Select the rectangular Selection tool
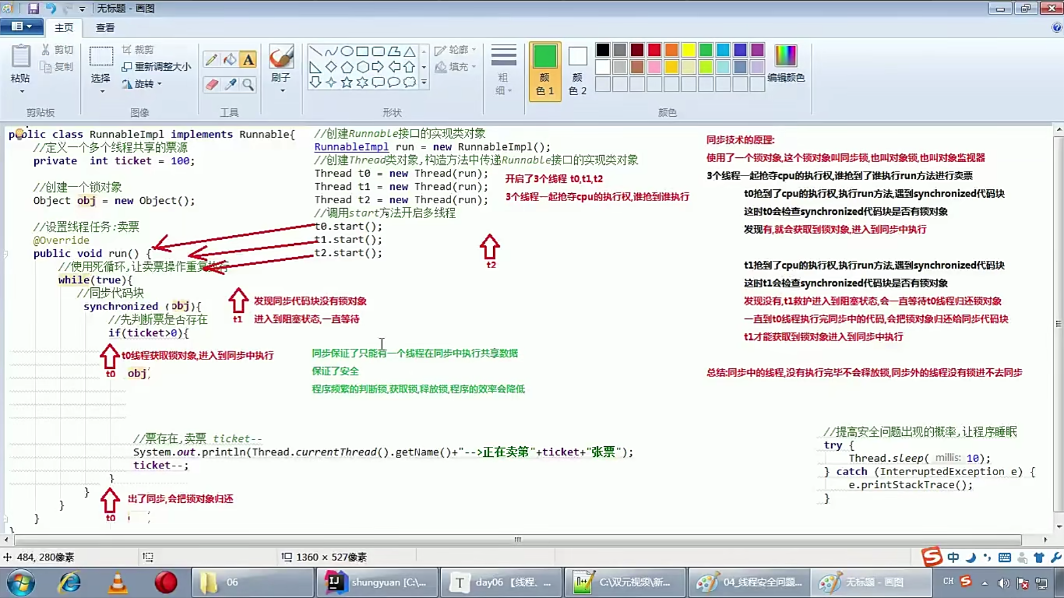Screen dimensions: 1064x598 (x=101, y=56)
